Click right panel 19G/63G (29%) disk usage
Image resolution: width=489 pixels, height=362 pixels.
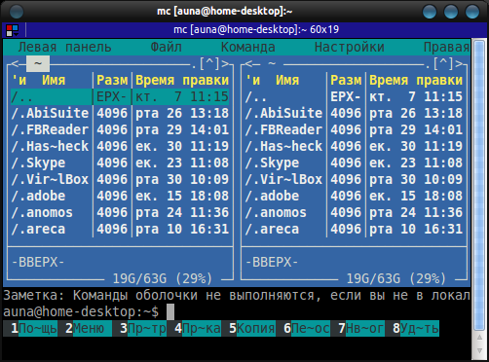tap(396, 278)
